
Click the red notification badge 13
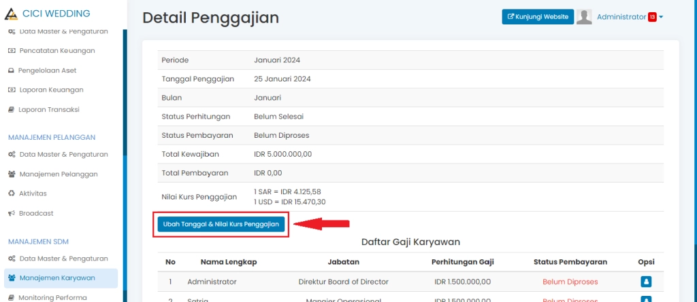651,17
